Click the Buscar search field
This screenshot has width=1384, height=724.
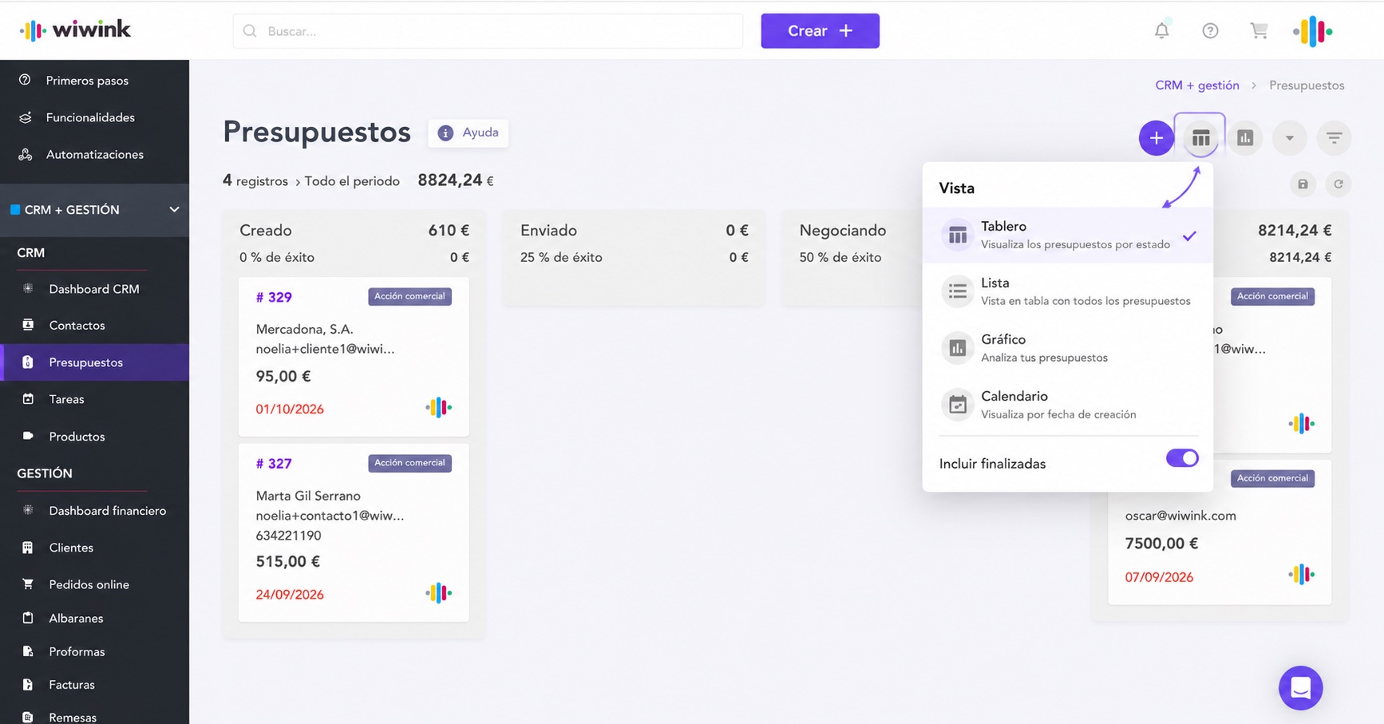(488, 30)
